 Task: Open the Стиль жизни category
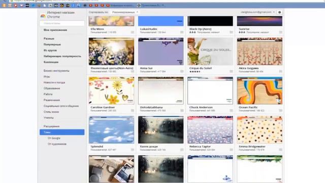(x=51, y=112)
